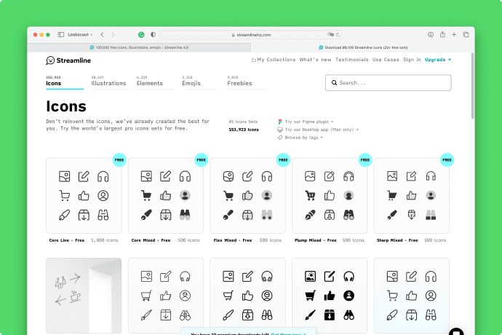Click My Collections folder icon
Image resolution: width=502 pixels, height=335 pixels.
click(254, 60)
